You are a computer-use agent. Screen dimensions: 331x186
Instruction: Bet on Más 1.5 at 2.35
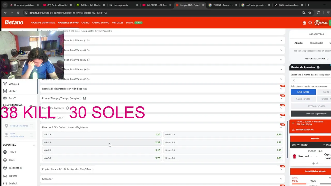(102, 142)
